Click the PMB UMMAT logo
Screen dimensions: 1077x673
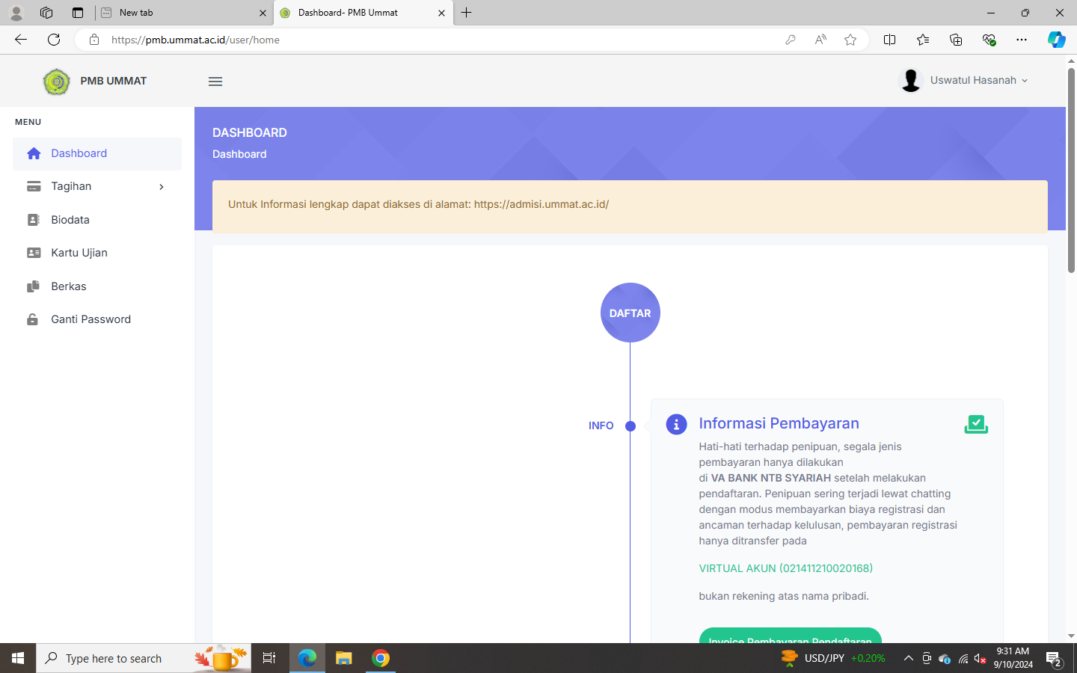[x=57, y=82]
